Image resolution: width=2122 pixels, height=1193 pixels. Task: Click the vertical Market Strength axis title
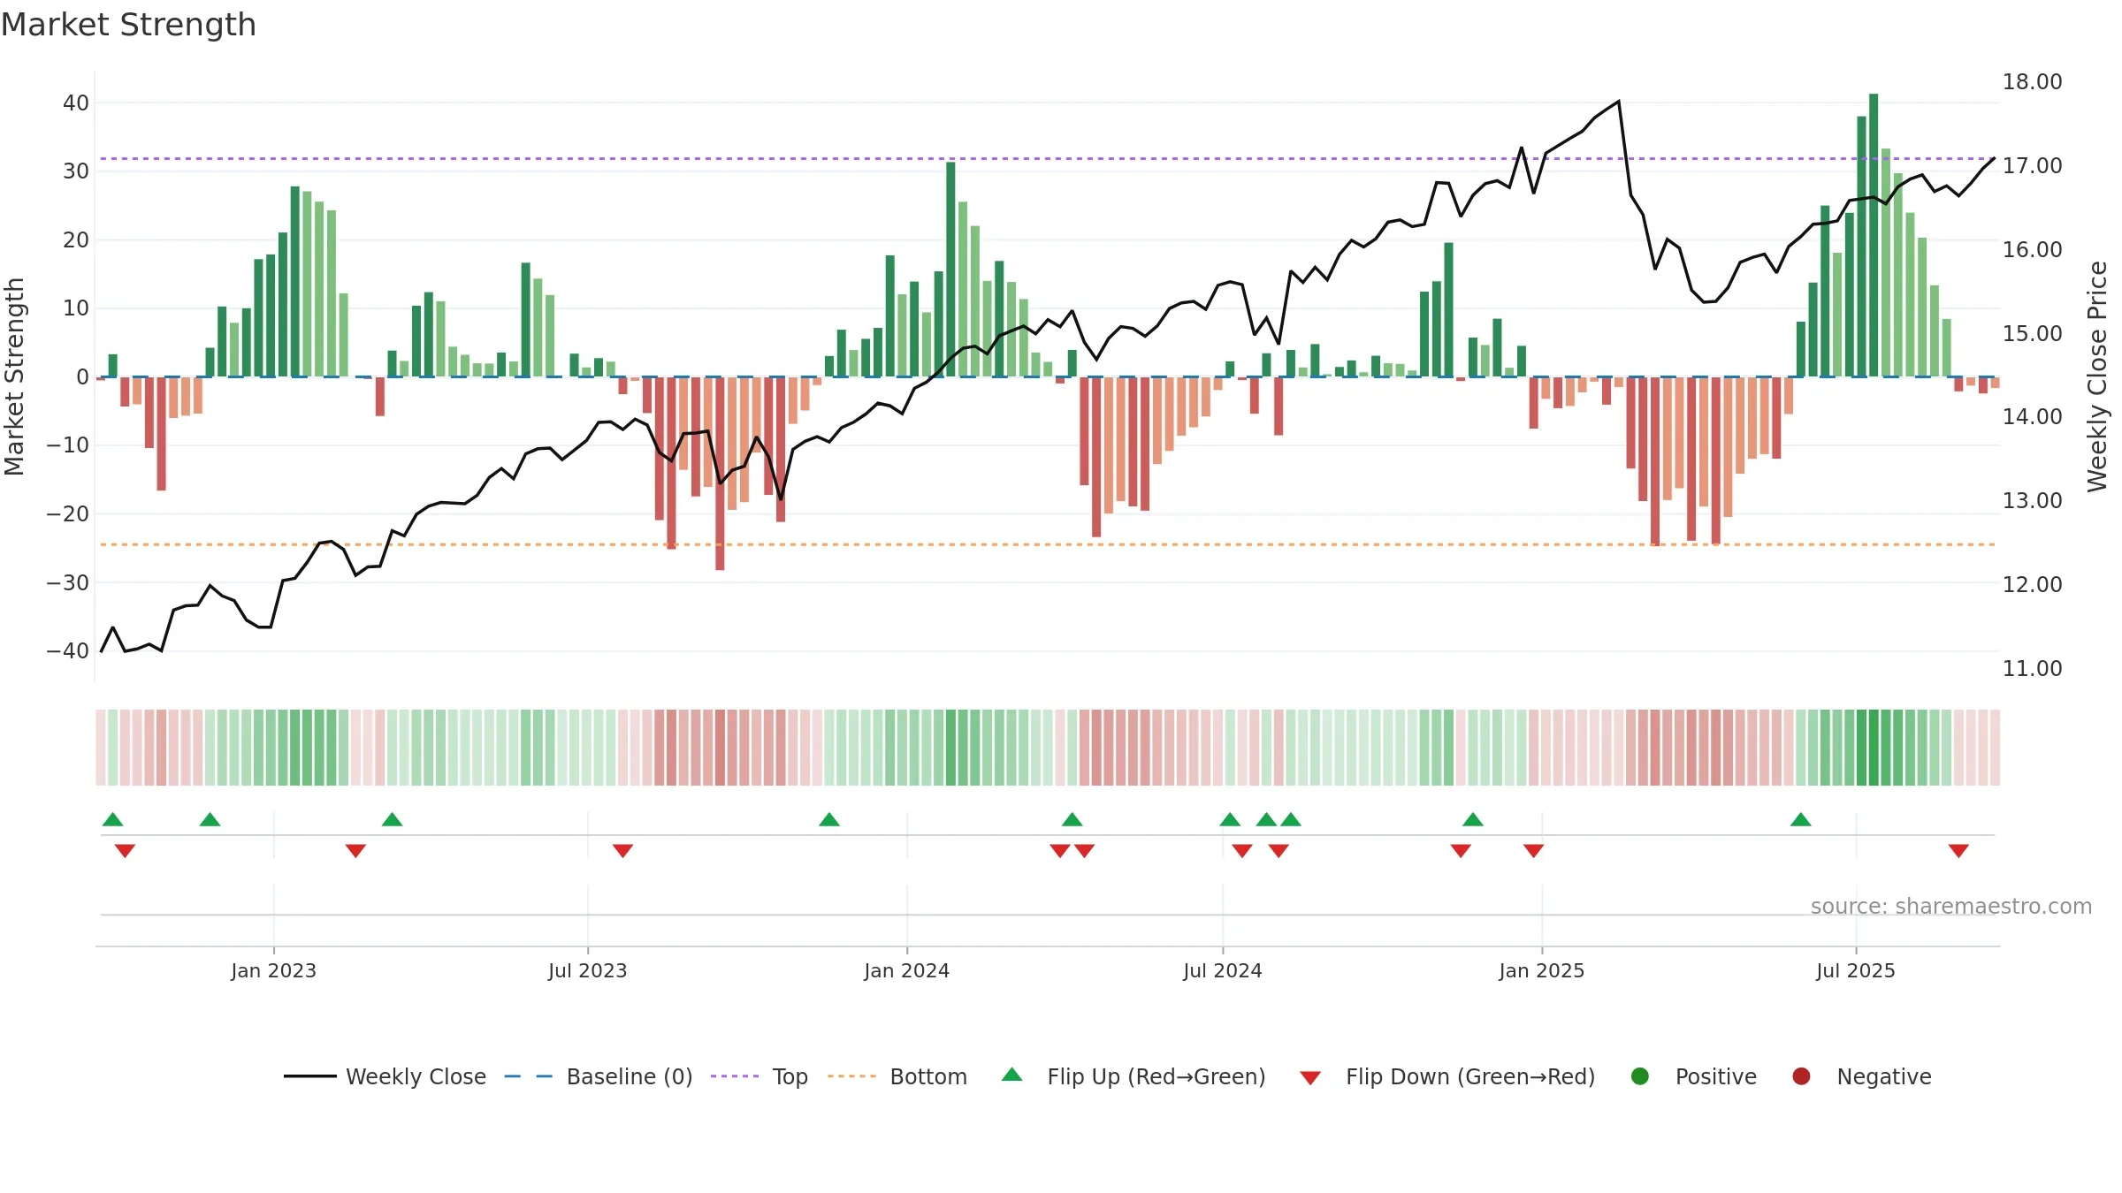pos(14,376)
